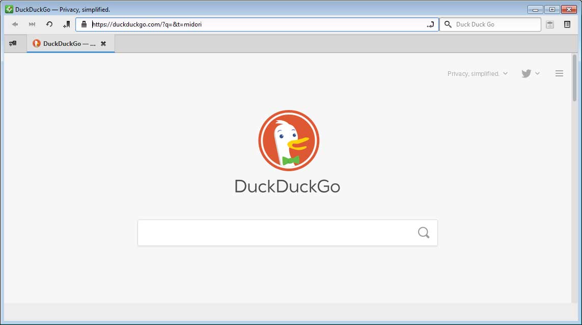Click the vertical scrollbar thumb
Viewport: 582px width, 325px height.
click(x=574, y=77)
